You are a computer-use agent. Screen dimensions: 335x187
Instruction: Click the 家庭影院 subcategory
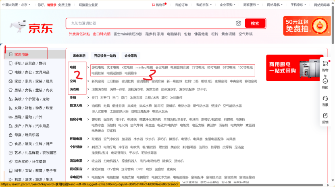click(98, 169)
